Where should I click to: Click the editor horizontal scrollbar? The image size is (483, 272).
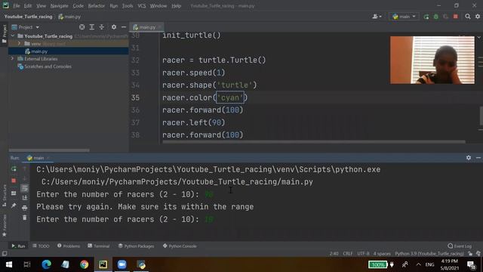pos(314,142)
